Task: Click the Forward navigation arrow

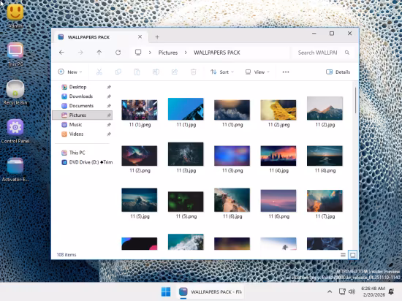Action: tap(80, 53)
